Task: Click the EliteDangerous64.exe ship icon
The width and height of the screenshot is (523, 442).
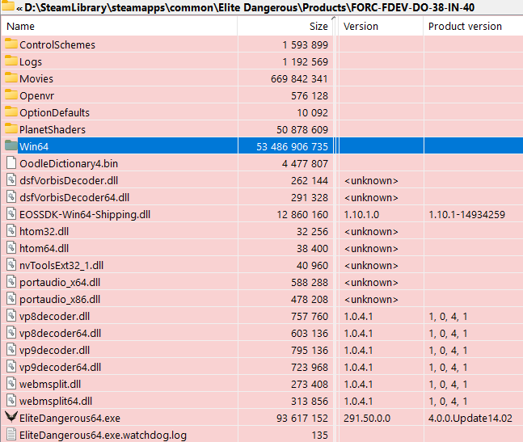Action: [x=11, y=417]
